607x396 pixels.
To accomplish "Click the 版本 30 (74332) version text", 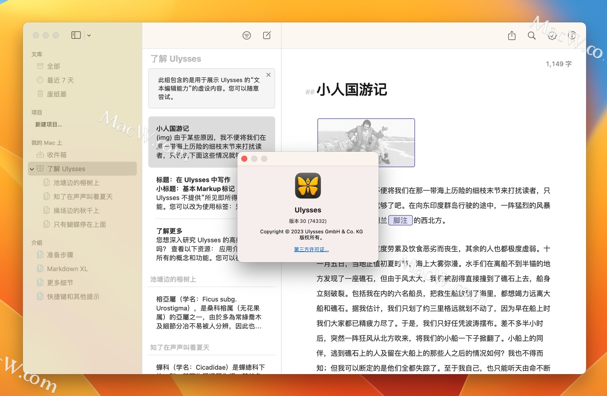I will pyautogui.click(x=308, y=221).
